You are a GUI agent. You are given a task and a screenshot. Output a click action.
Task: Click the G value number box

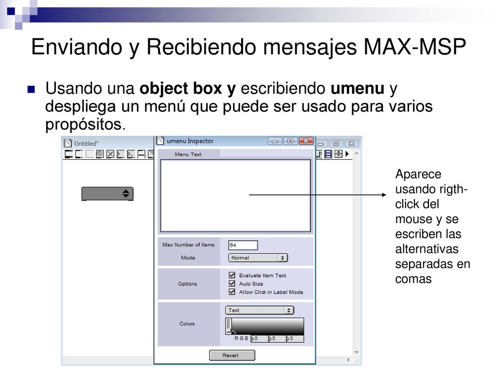(277, 339)
